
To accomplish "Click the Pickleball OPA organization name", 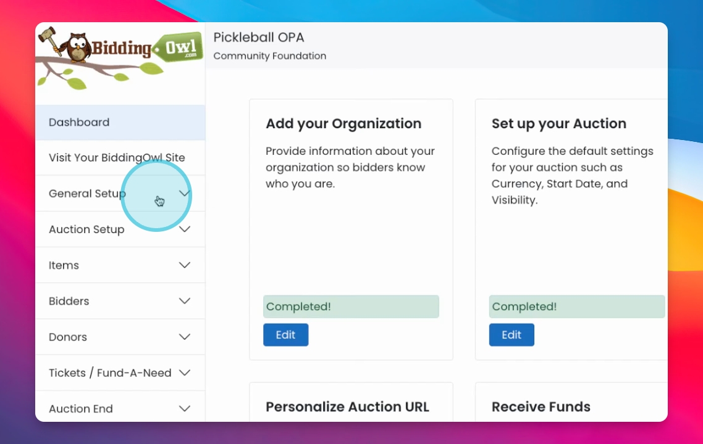I will pos(259,37).
